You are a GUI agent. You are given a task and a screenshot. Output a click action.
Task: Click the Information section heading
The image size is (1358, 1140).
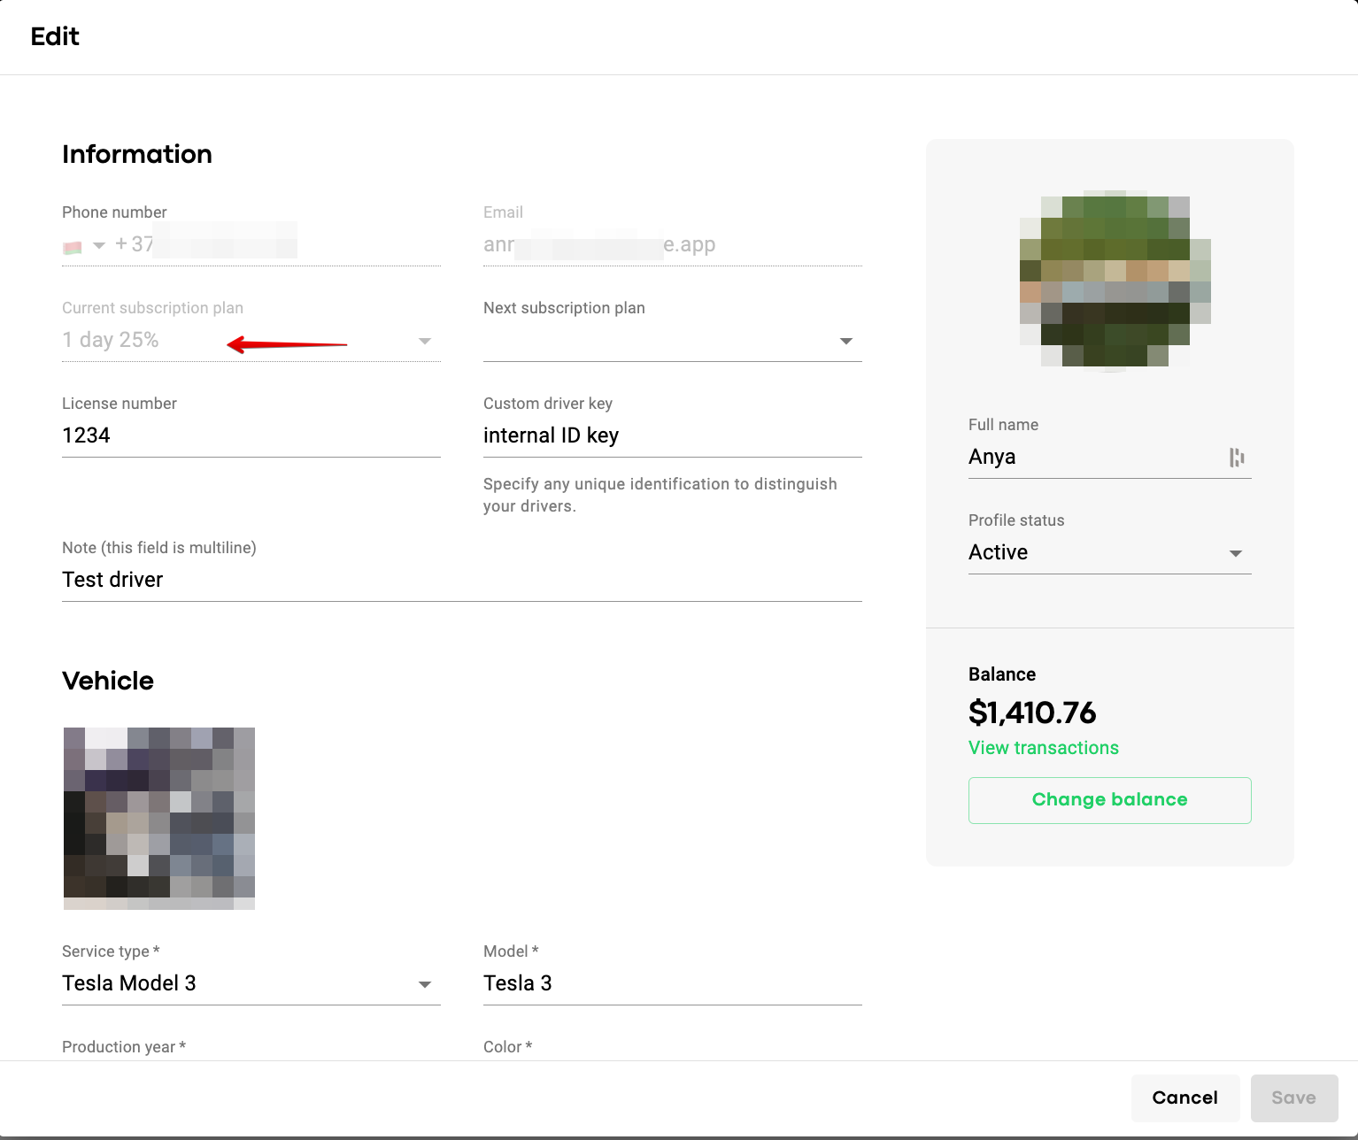(137, 154)
